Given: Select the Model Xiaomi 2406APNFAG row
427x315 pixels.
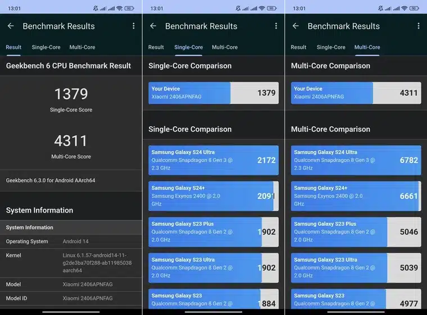Looking at the screenshot, I should (x=71, y=284).
